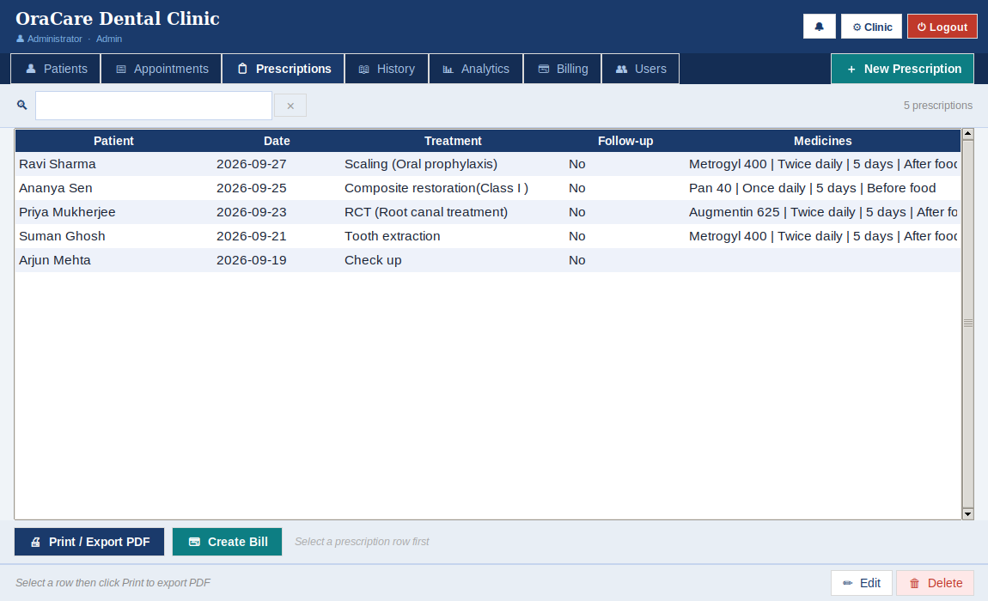Open Clinic settings button

(871, 27)
